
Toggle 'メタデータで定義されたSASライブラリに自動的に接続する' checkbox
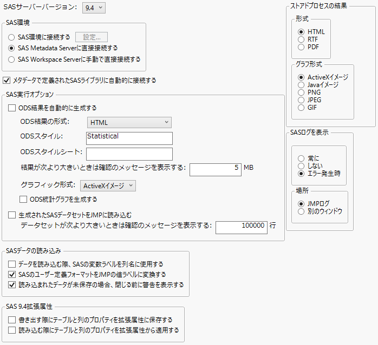(x=6, y=81)
